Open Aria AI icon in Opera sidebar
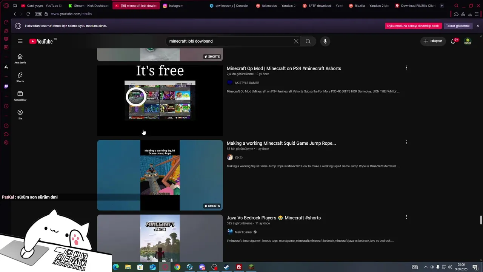The image size is (483, 272). click(6, 67)
